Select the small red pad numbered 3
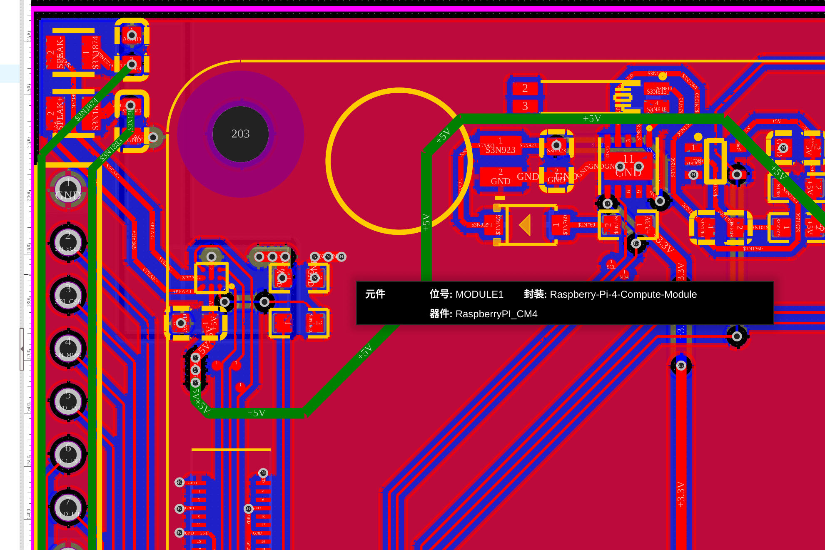The width and height of the screenshot is (825, 550). pyautogui.click(x=525, y=106)
